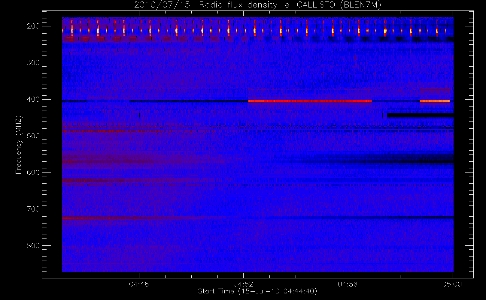
Task: Click the 05:00 time tick label
Action: (452, 284)
